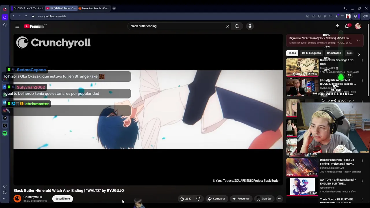Open options for the 'Daniel Pemberton' video
This screenshot has height=208, width=370.
[362, 160]
